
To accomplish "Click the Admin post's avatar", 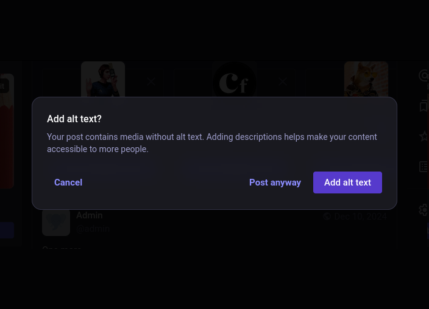I will 56,222.
